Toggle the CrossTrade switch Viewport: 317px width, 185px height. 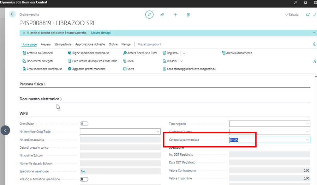pyautogui.click(x=84, y=124)
